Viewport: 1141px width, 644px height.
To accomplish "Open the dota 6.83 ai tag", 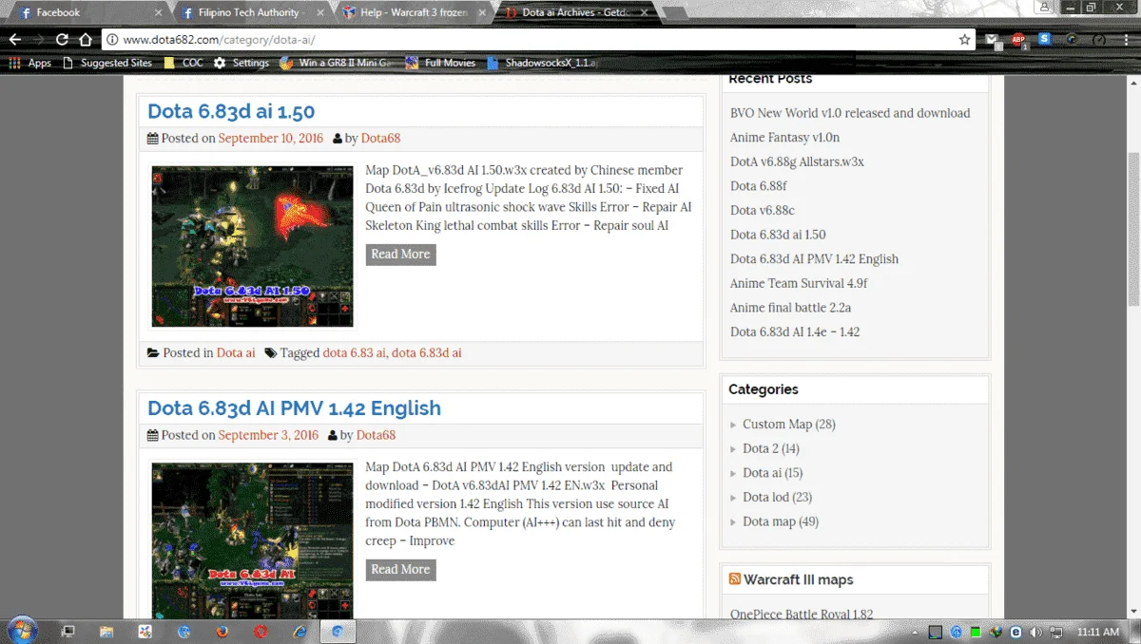I will pos(354,352).
